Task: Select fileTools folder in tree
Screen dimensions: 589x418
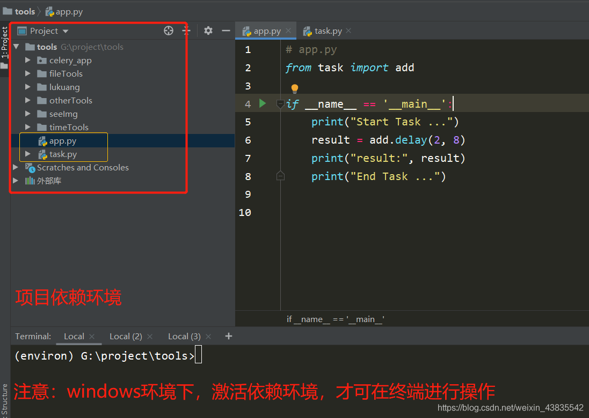Action: (66, 73)
